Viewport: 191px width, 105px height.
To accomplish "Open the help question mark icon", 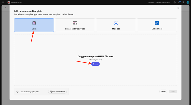I will [x=174, y=2].
